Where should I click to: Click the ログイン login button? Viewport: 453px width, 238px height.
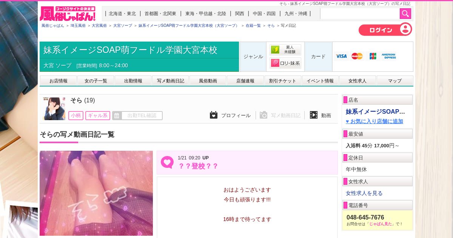click(x=385, y=30)
